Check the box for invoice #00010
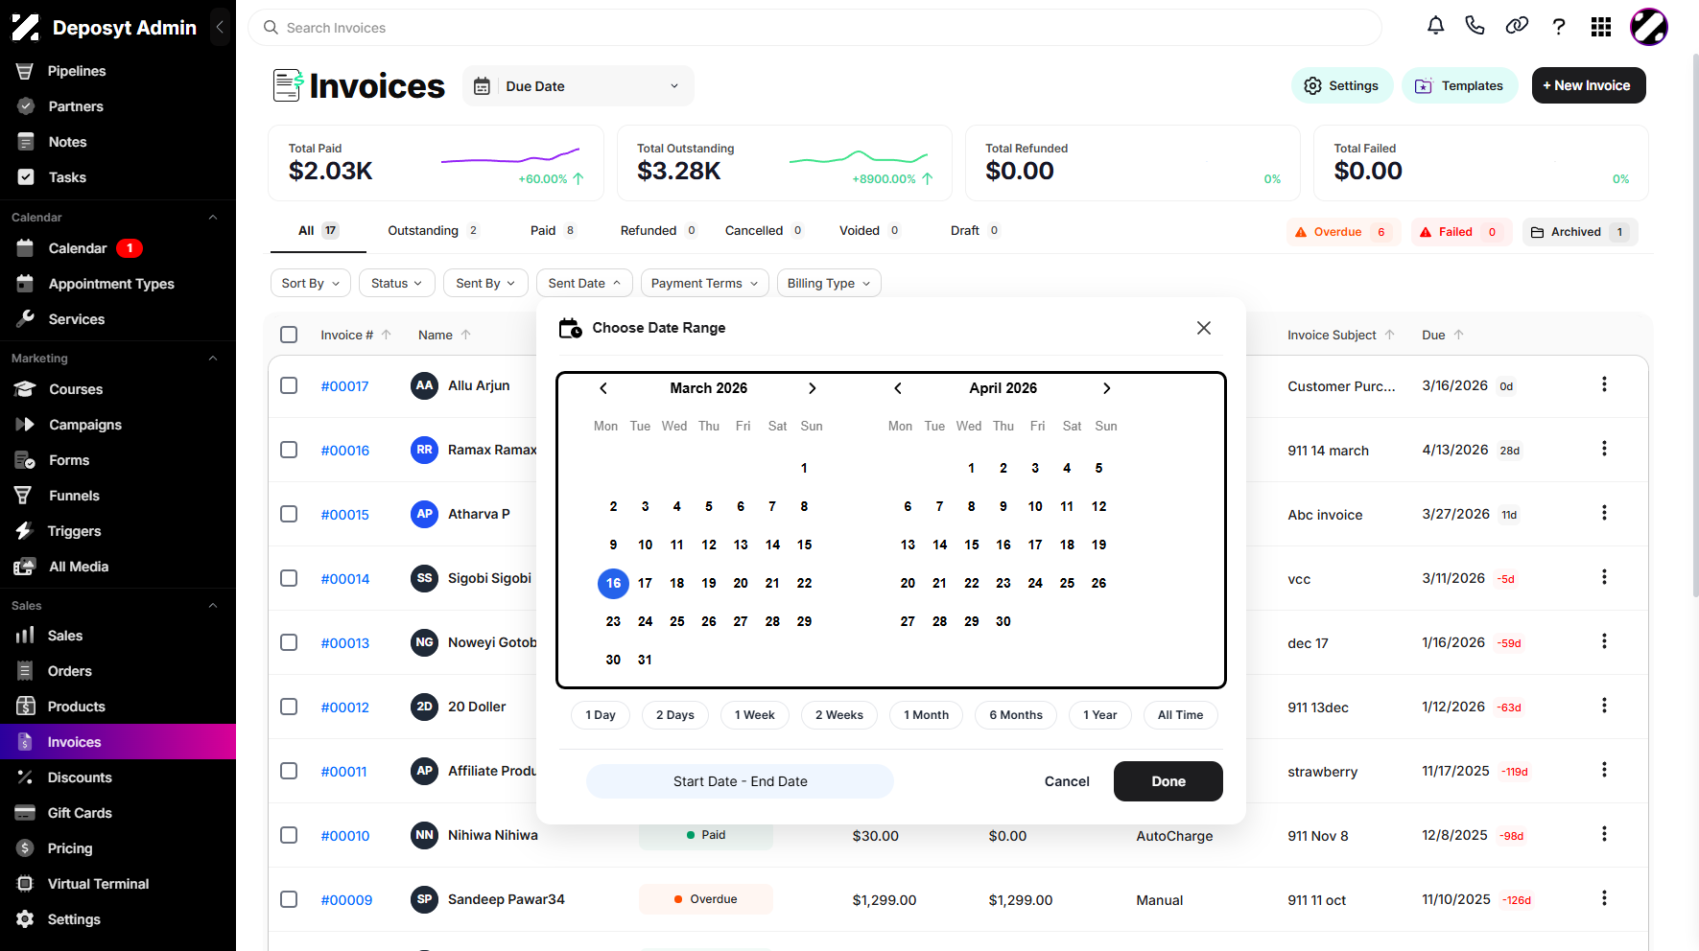Image resolution: width=1699 pixels, height=951 pixels. coord(289,835)
